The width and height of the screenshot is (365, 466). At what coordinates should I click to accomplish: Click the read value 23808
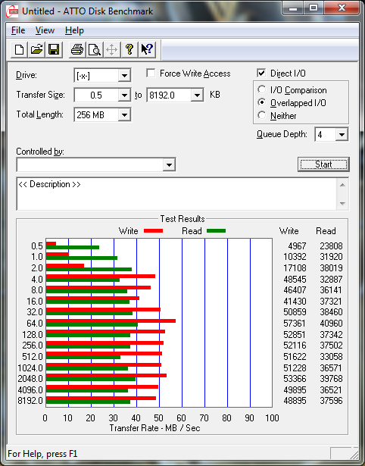pyautogui.click(x=331, y=246)
